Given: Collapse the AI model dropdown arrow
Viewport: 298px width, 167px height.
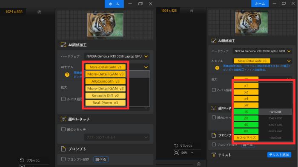Looking at the screenshot, I should point(146,67).
